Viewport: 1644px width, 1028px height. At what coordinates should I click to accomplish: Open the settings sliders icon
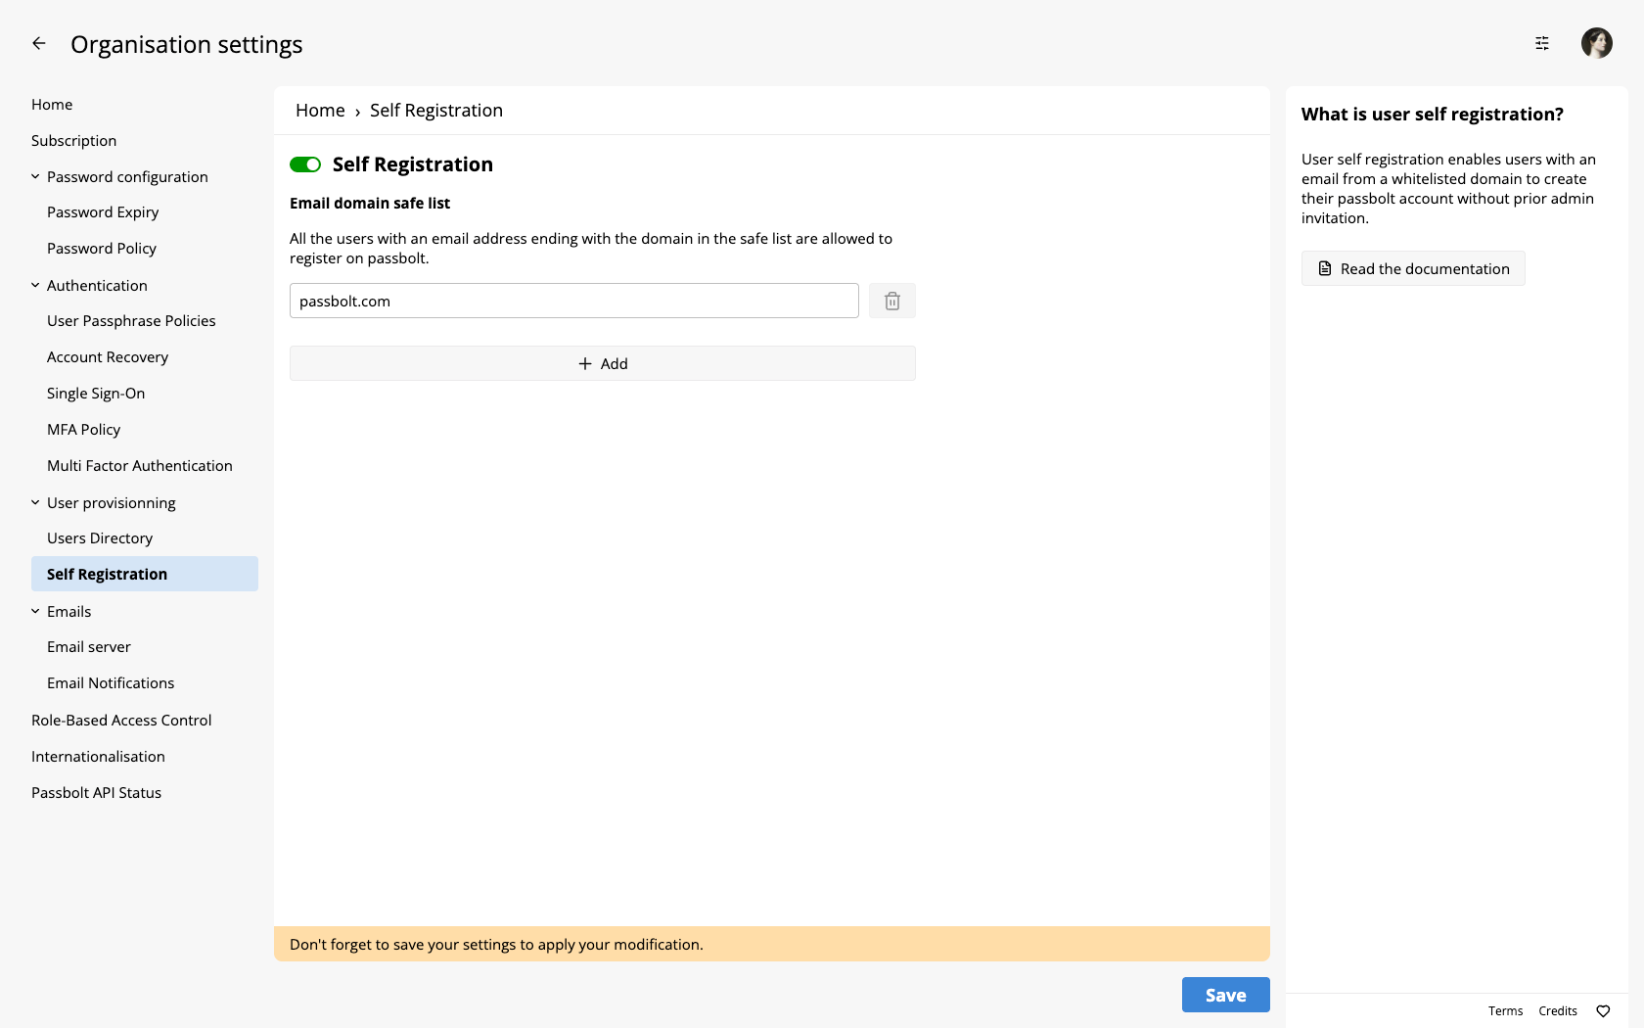tap(1542, 43)
